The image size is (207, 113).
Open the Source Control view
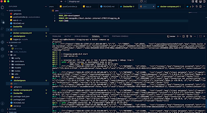[x=2, y=21]
